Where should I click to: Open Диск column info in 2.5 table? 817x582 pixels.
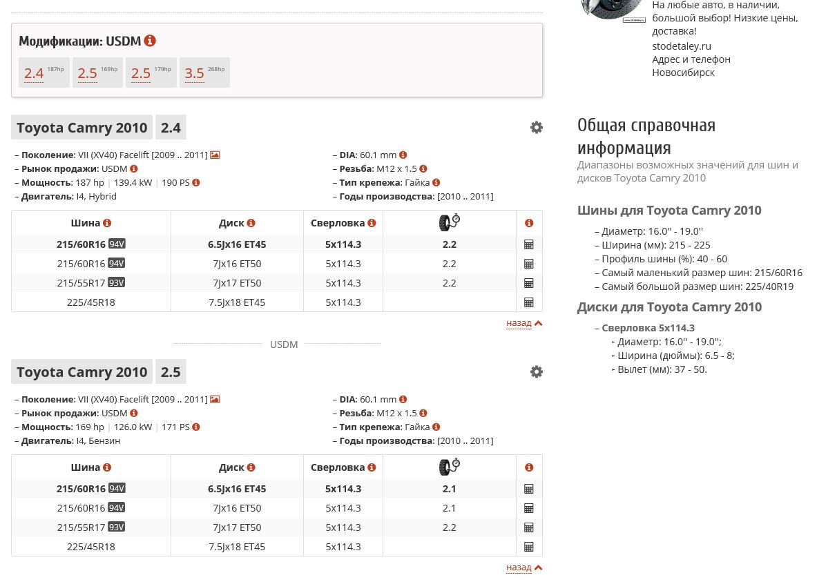click(x=251, y=467)
